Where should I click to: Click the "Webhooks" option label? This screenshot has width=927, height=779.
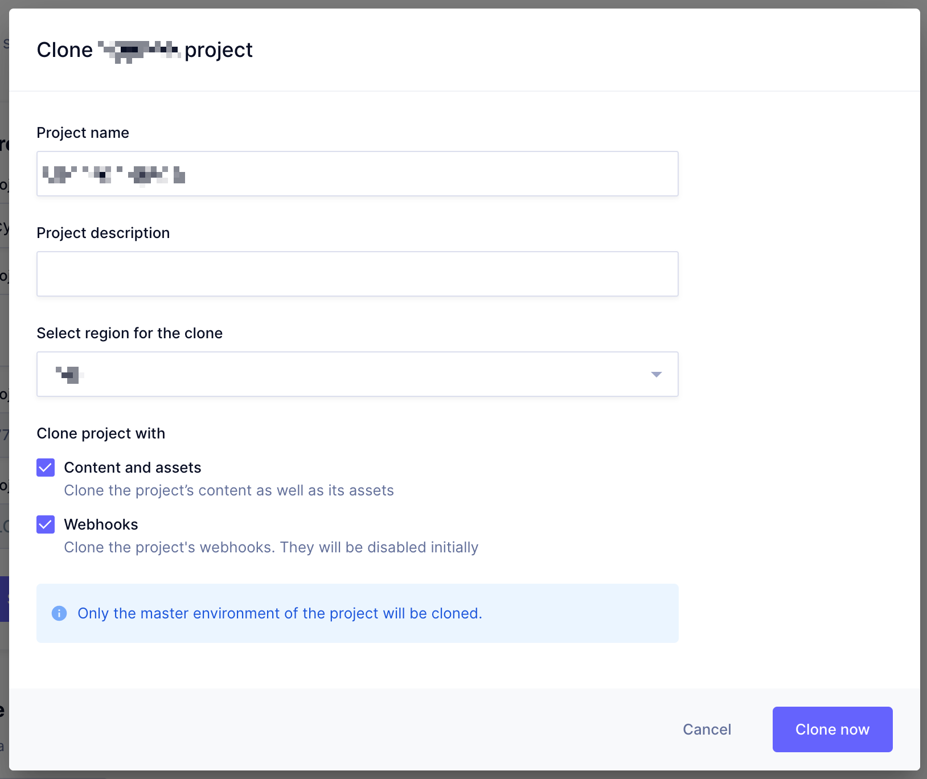point(101,524)
